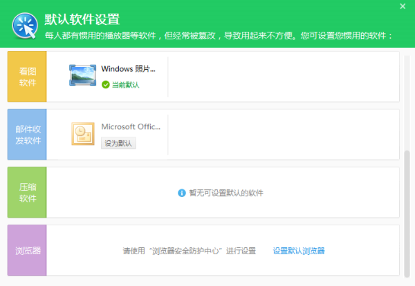This screenshot has height=286, width=415.
Task: Click the header description about 惯用的播放器
Action: click(219, 35)
